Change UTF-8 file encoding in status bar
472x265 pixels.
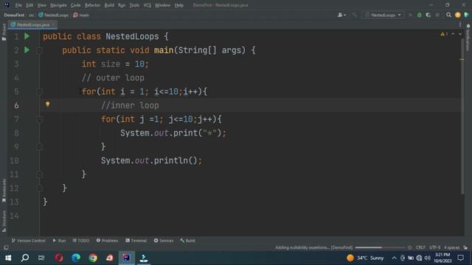click(434, 247)
